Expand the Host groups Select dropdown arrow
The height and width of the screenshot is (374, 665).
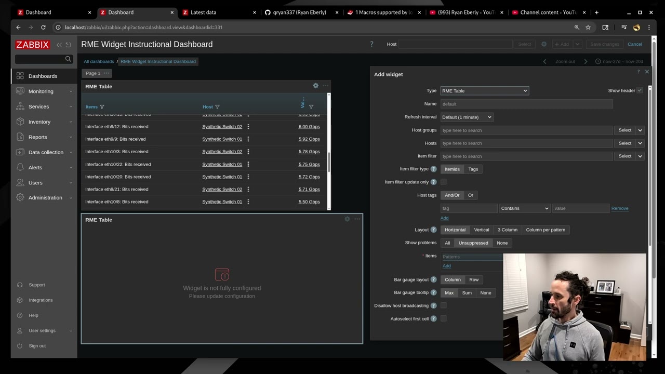click(640, 130)
